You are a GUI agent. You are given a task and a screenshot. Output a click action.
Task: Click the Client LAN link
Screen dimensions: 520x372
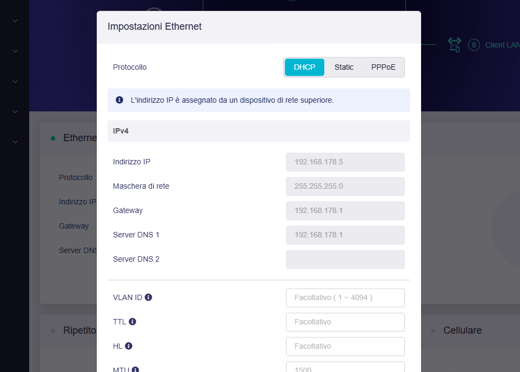pyautogui.click(x=502, y=45)
